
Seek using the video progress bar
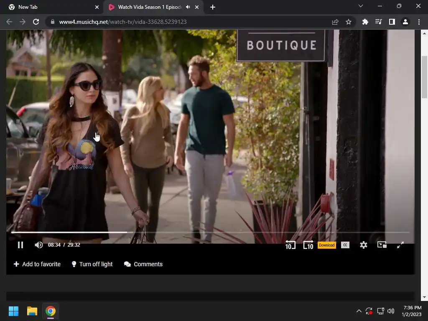[x=210, y=232]
